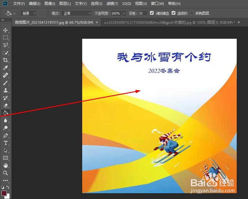Open the 图层(L) menu
Viewport: 248px width, 199px height.
(65, 4)
